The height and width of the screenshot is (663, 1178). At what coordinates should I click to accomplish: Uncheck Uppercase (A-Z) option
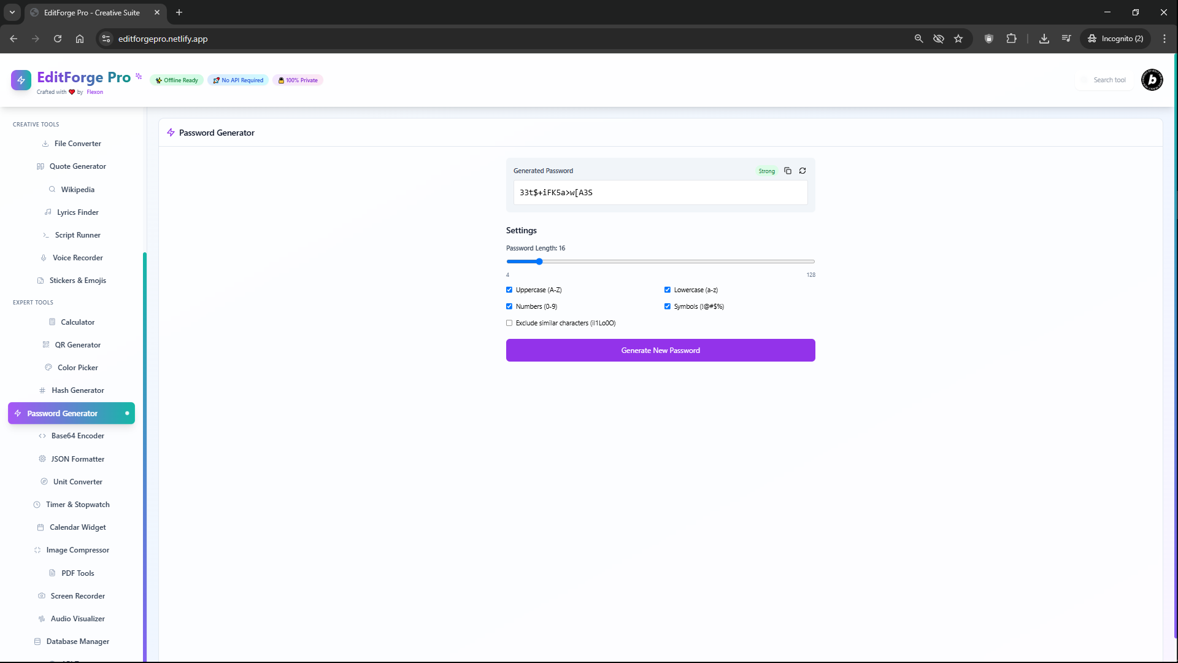pos(509,290)
